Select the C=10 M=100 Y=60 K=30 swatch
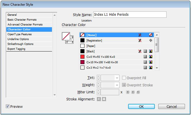The image size is (191, 115). (117, 62)
